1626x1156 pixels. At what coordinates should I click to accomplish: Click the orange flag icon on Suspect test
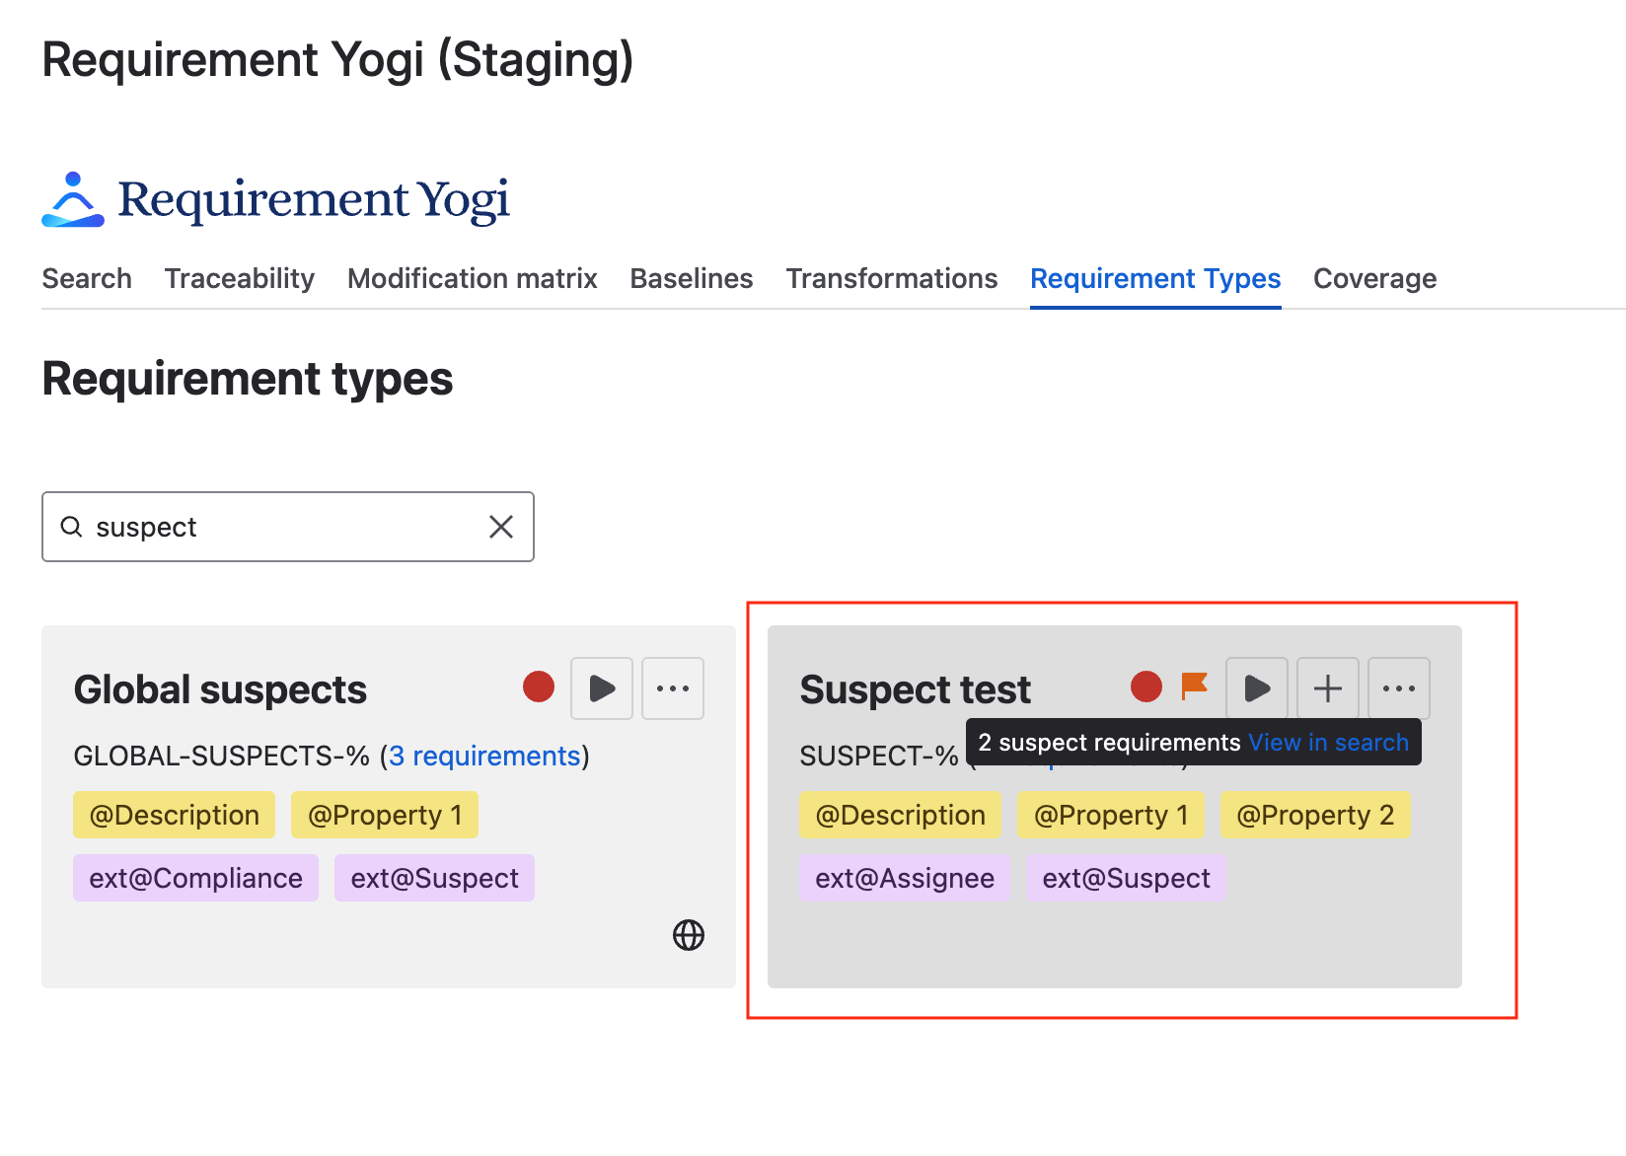pos(1195,686)
